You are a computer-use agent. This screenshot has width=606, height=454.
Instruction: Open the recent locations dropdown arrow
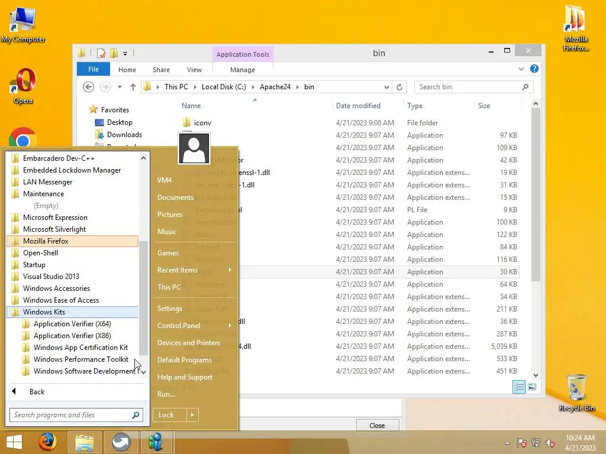click(x=120, y=87)
